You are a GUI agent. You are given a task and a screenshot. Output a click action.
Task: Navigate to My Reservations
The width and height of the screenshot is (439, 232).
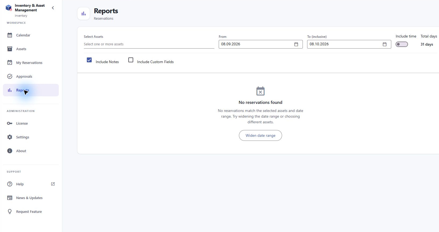[31, 63]
